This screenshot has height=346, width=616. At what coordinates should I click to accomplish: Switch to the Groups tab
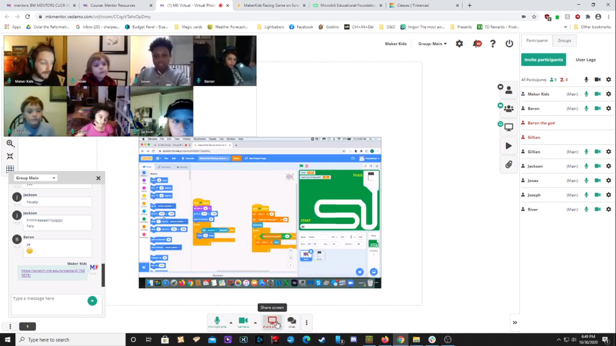click(565, 41)
